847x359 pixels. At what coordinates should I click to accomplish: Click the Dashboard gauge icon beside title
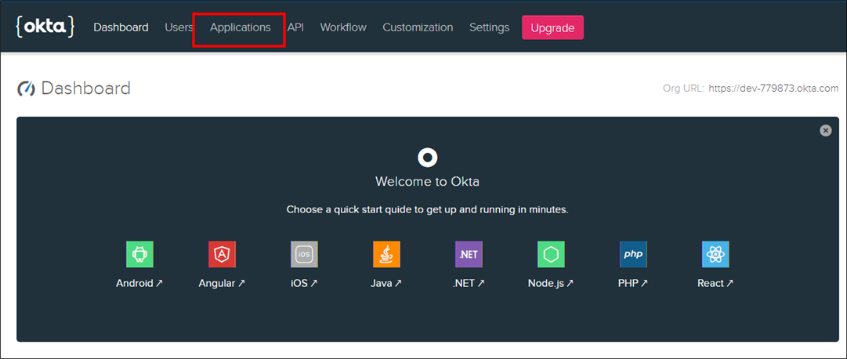coord(26,89)
